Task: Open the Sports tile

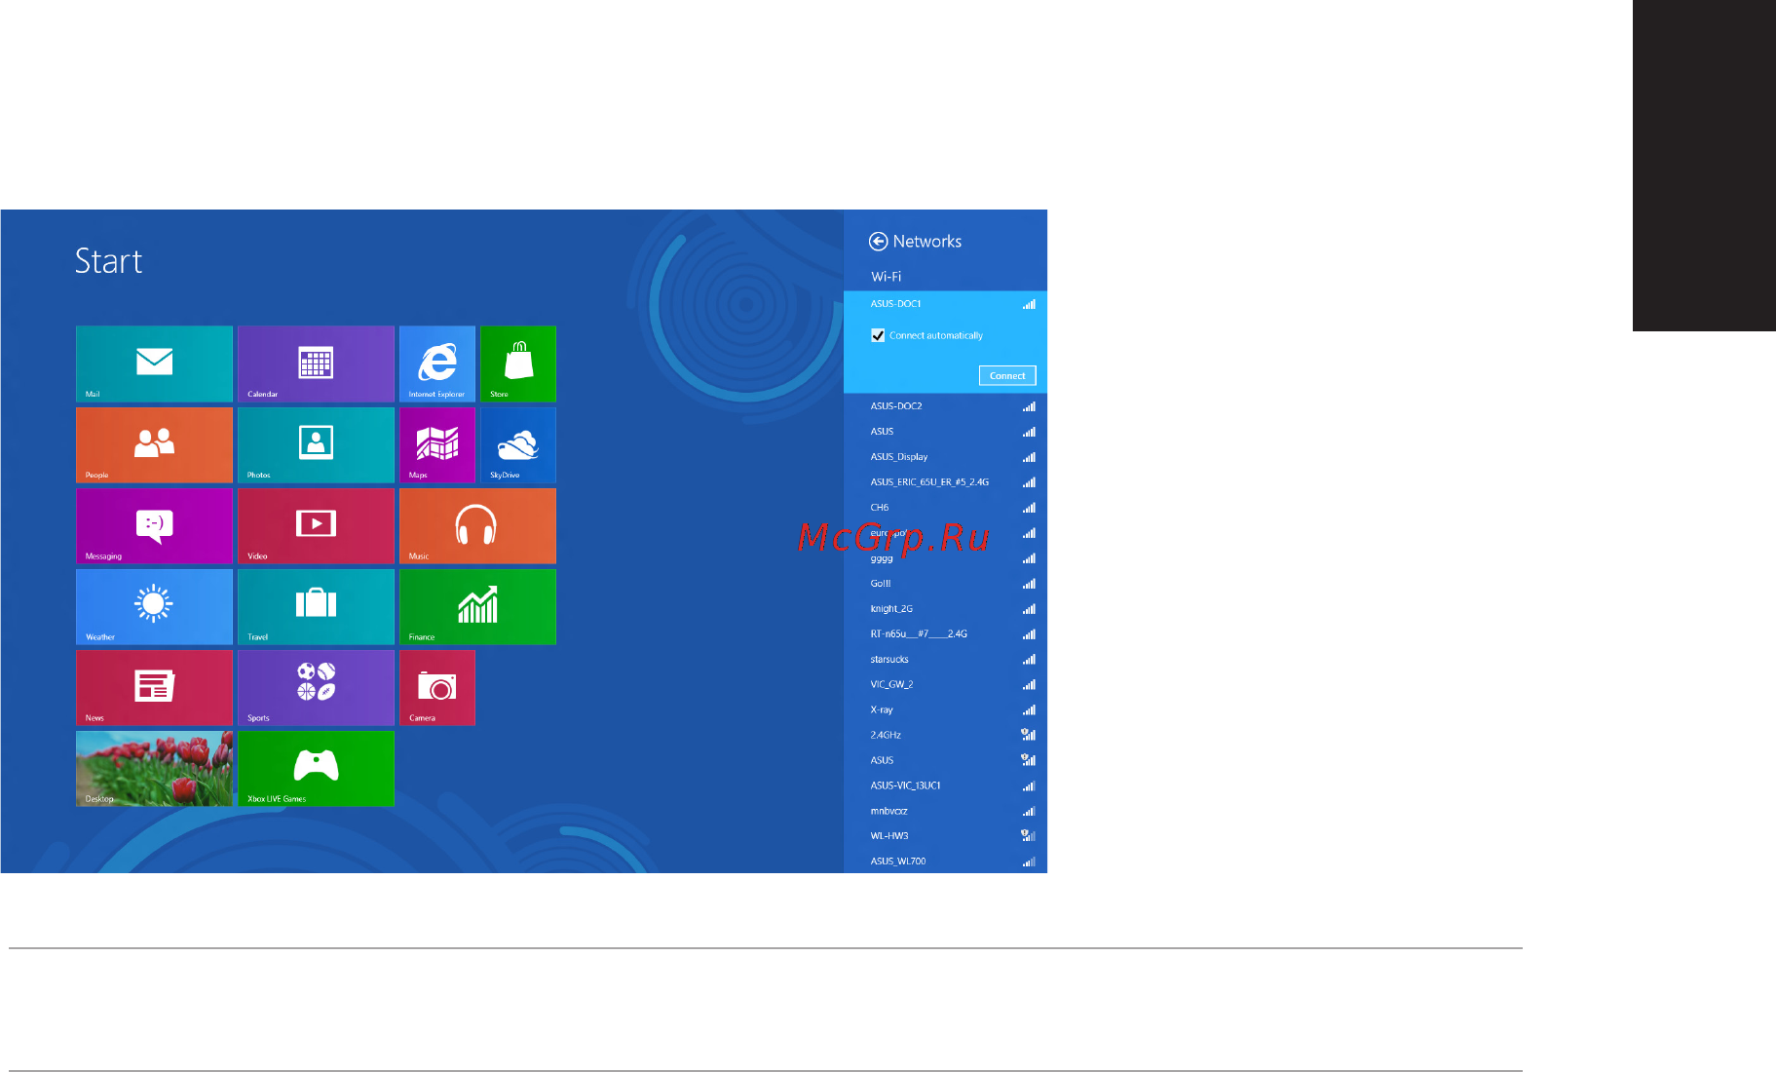Action: coord(316,687)
